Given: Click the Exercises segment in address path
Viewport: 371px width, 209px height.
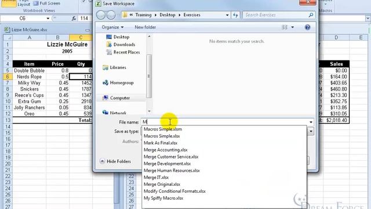Looking at the screenshot, I should point(192,15).
